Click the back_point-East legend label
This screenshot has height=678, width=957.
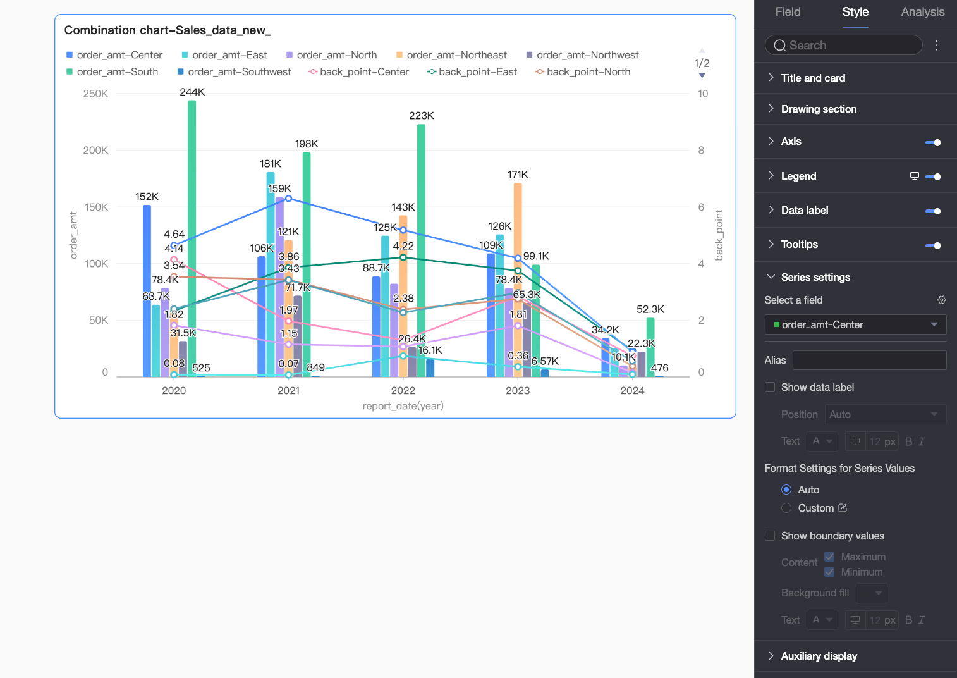click(x=478, y=72)
